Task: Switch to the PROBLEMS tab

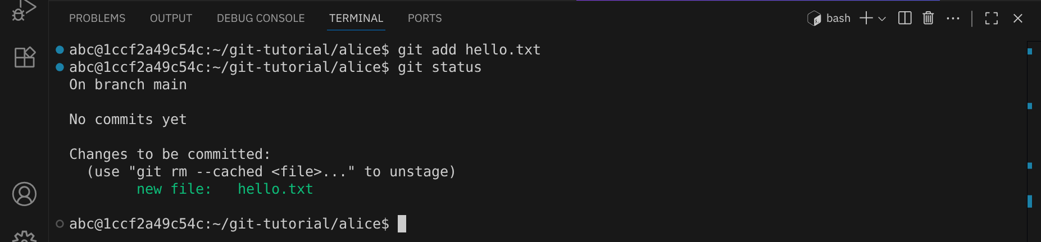Action: tap(97, 19)
